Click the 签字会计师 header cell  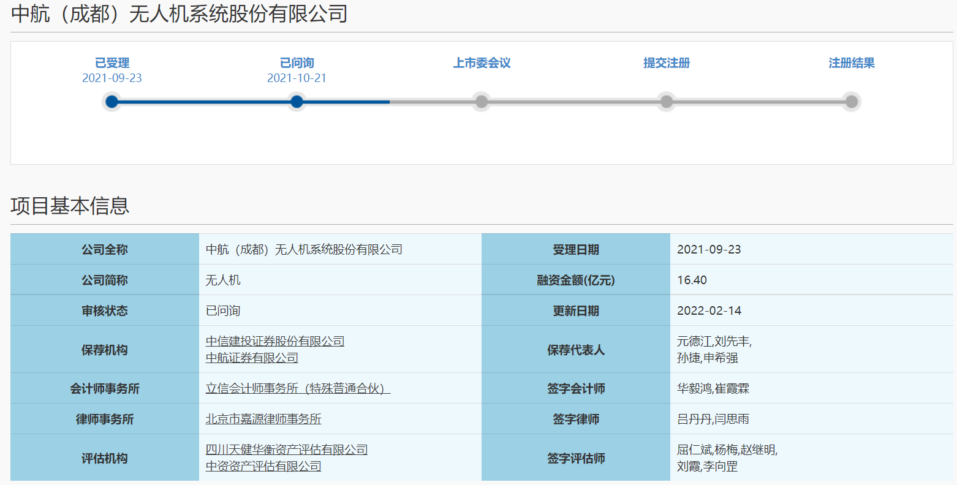point(576,388)
